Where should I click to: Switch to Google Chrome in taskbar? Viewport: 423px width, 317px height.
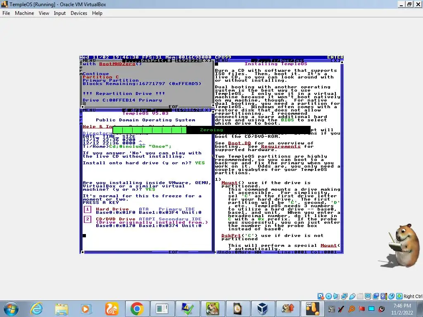click(137, 309)
